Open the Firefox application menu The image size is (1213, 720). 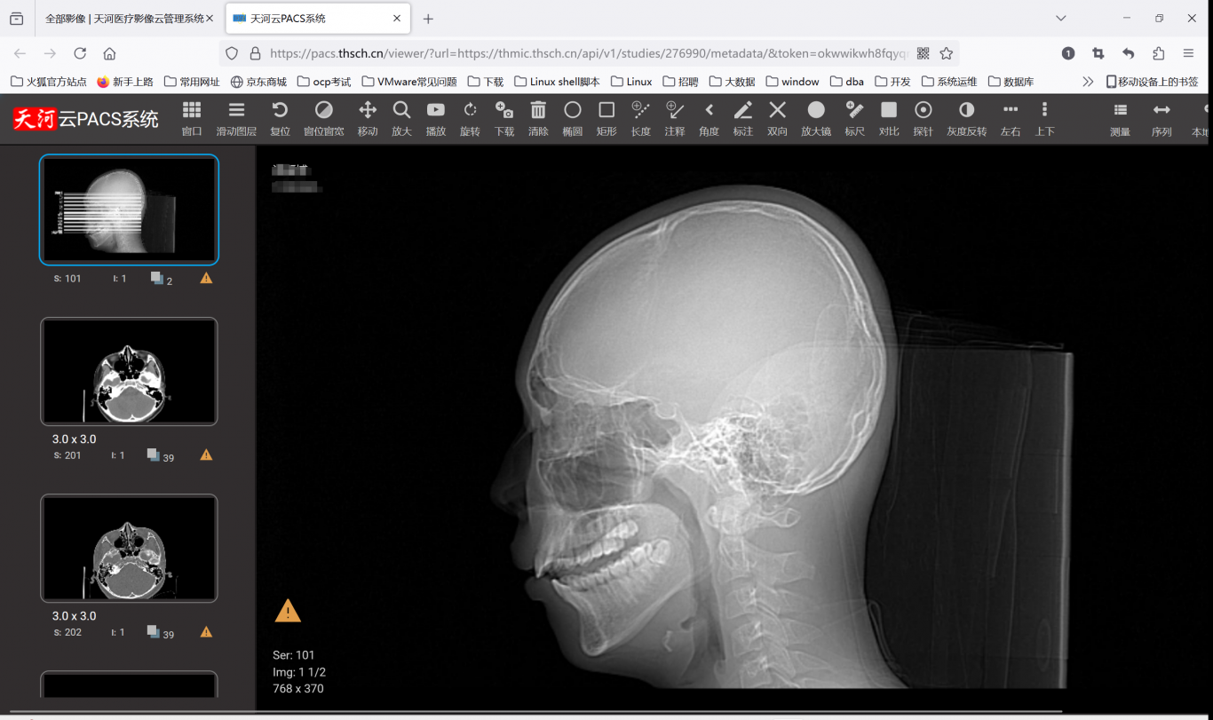(1188, 53)
